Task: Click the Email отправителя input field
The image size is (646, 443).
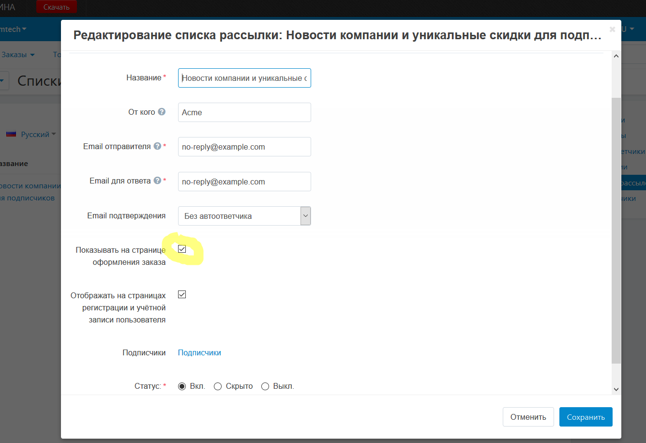Action: [244, 147]
